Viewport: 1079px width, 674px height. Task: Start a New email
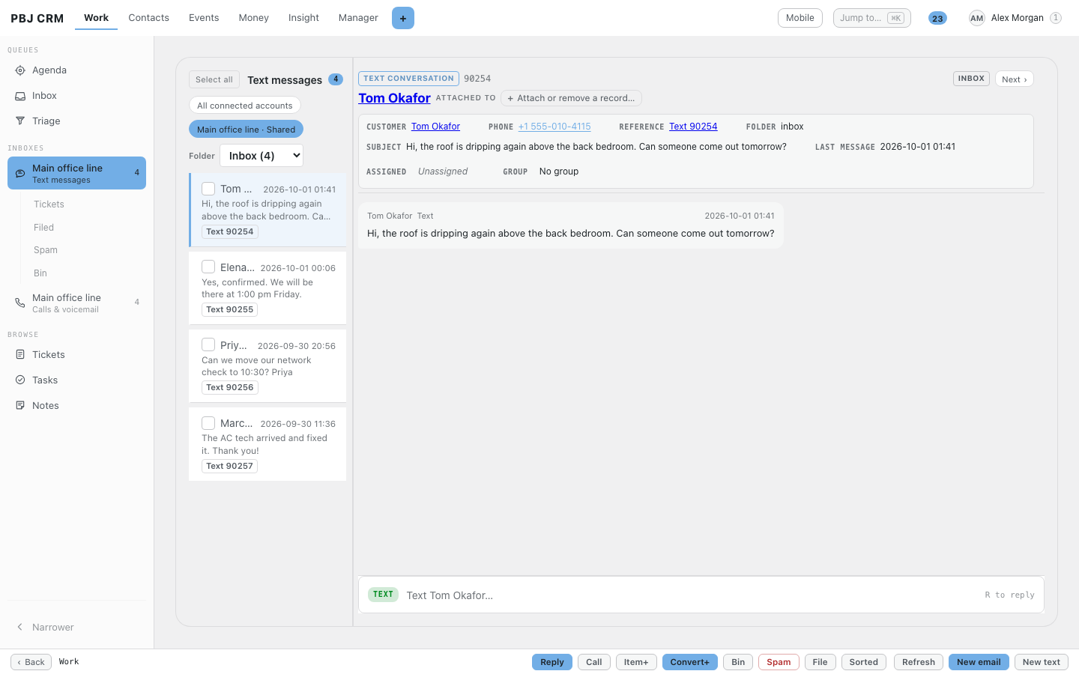click(979, 662)
